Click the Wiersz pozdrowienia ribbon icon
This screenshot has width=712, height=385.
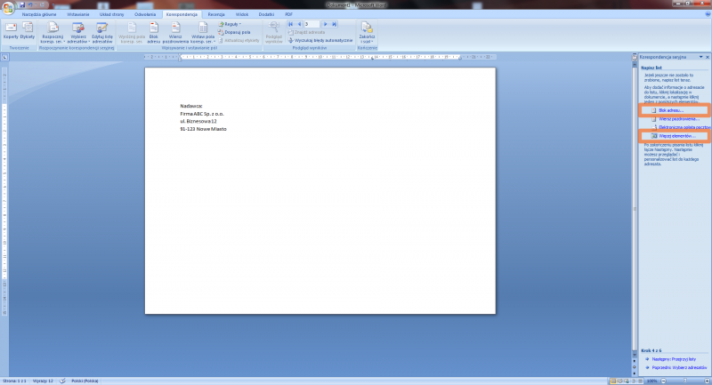click(175, 33)
